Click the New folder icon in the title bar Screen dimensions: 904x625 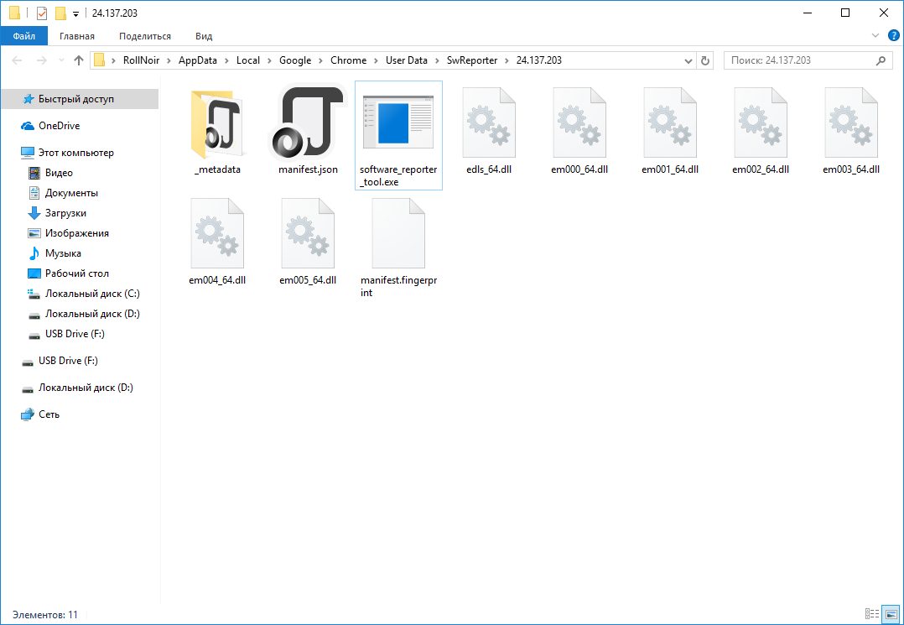point(60,13)
